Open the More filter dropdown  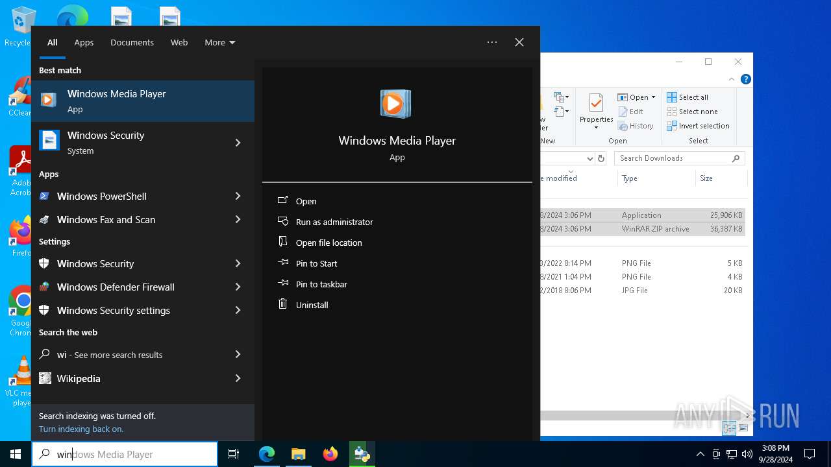pyautogui.click(x=219, y=42)
